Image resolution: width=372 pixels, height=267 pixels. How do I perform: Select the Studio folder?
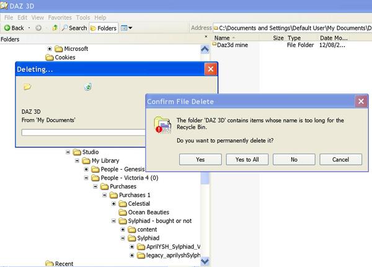point(86,152)
